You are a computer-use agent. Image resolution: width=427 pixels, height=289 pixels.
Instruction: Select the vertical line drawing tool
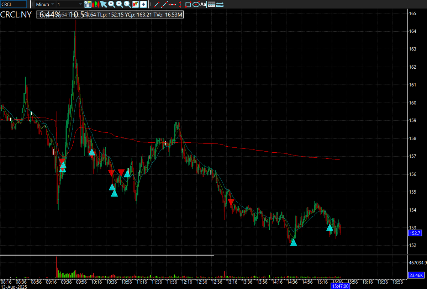pyautogui.click(x=180, y=4)
